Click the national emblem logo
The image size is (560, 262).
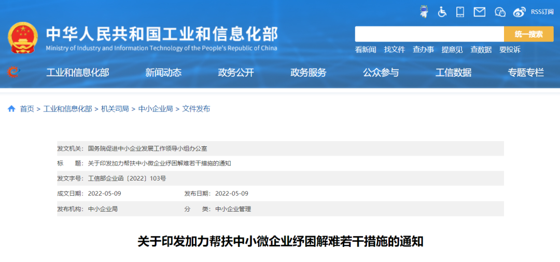click(22, 38)
